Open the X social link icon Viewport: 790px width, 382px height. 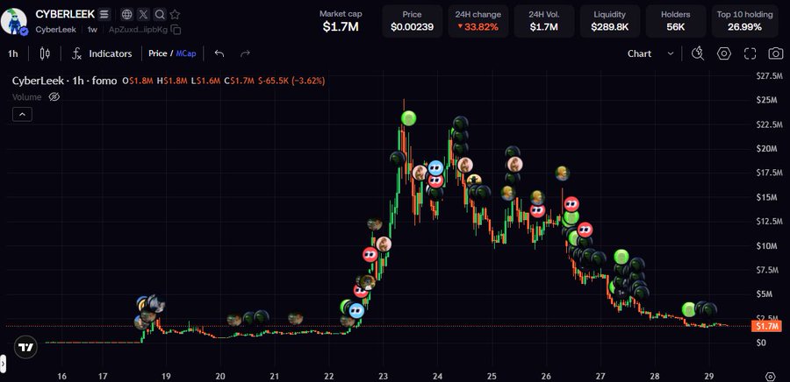[x=144, y=14]
